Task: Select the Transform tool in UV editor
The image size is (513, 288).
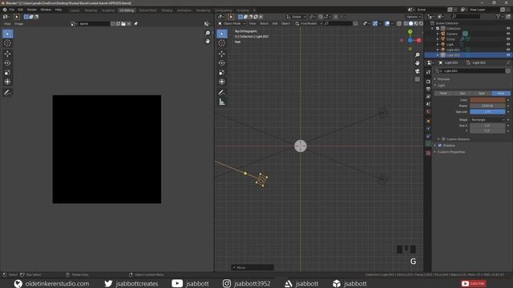Action: pyautogui.click(x=7, y=82)
